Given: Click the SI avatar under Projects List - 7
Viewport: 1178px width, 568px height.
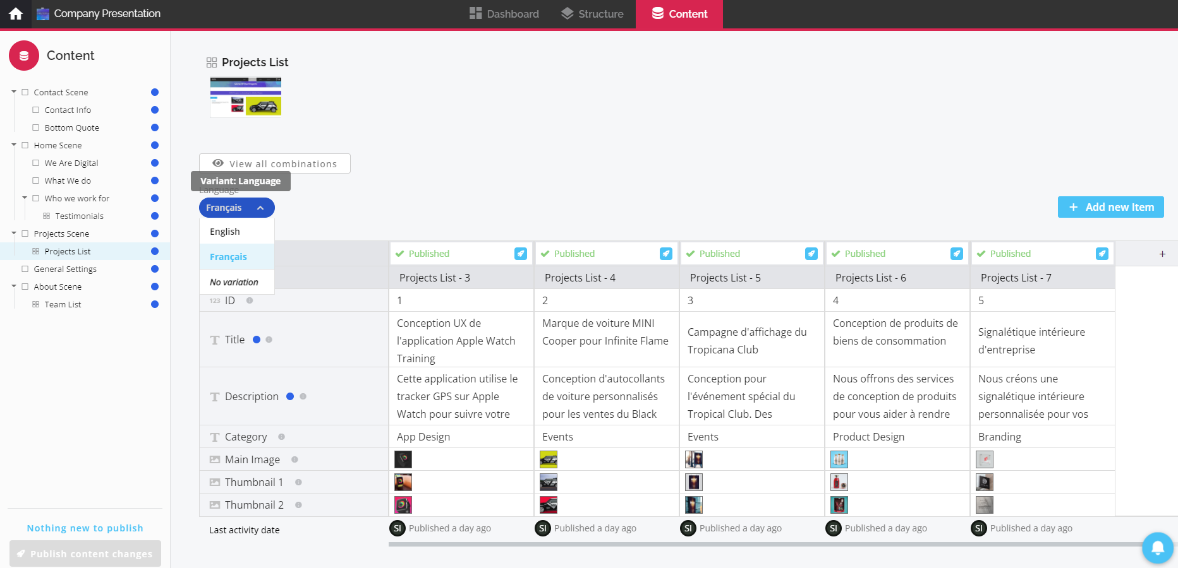Looking at the screenshot, I should point(979,528).
